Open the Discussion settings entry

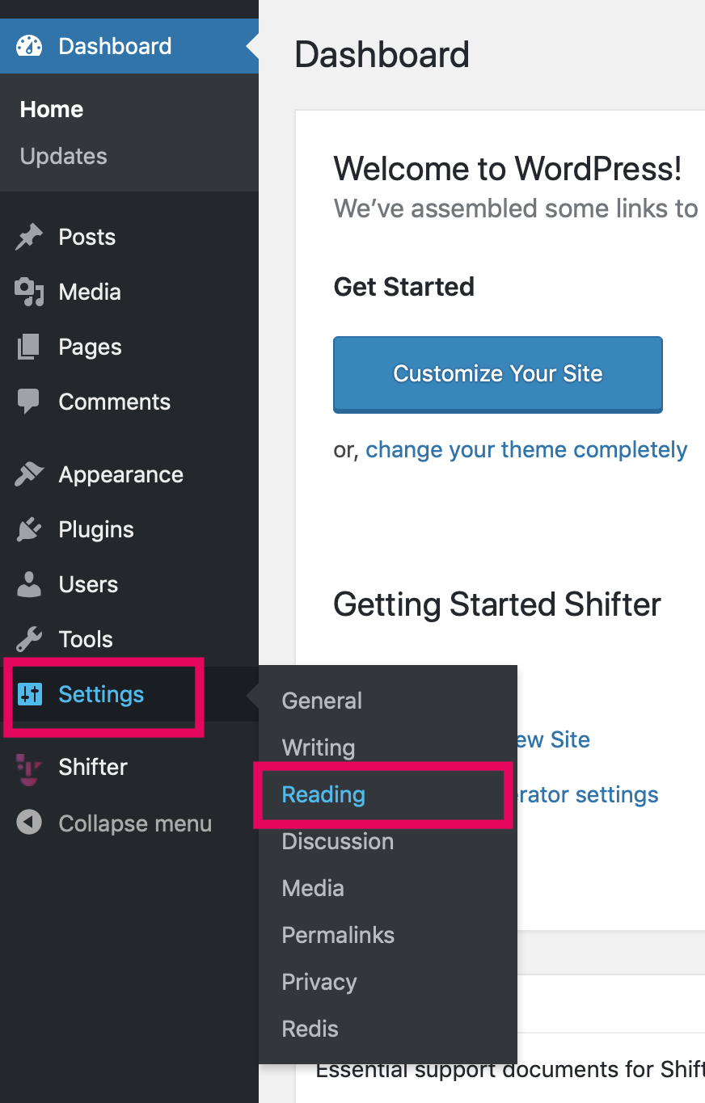(x=338, y=841)
